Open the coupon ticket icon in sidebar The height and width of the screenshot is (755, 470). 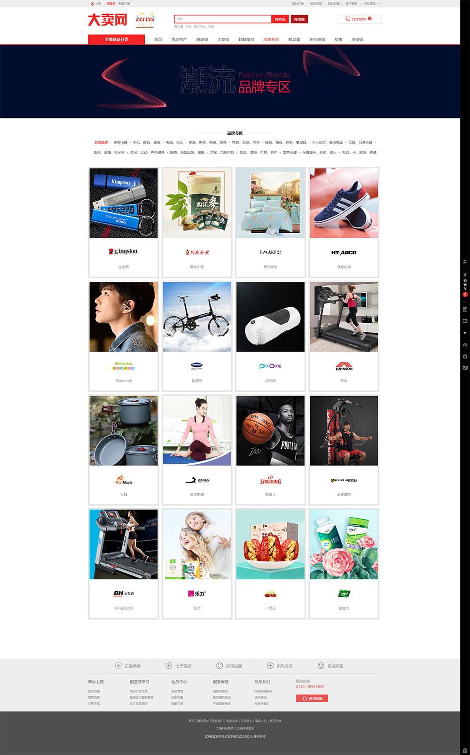tap(465, 321)
